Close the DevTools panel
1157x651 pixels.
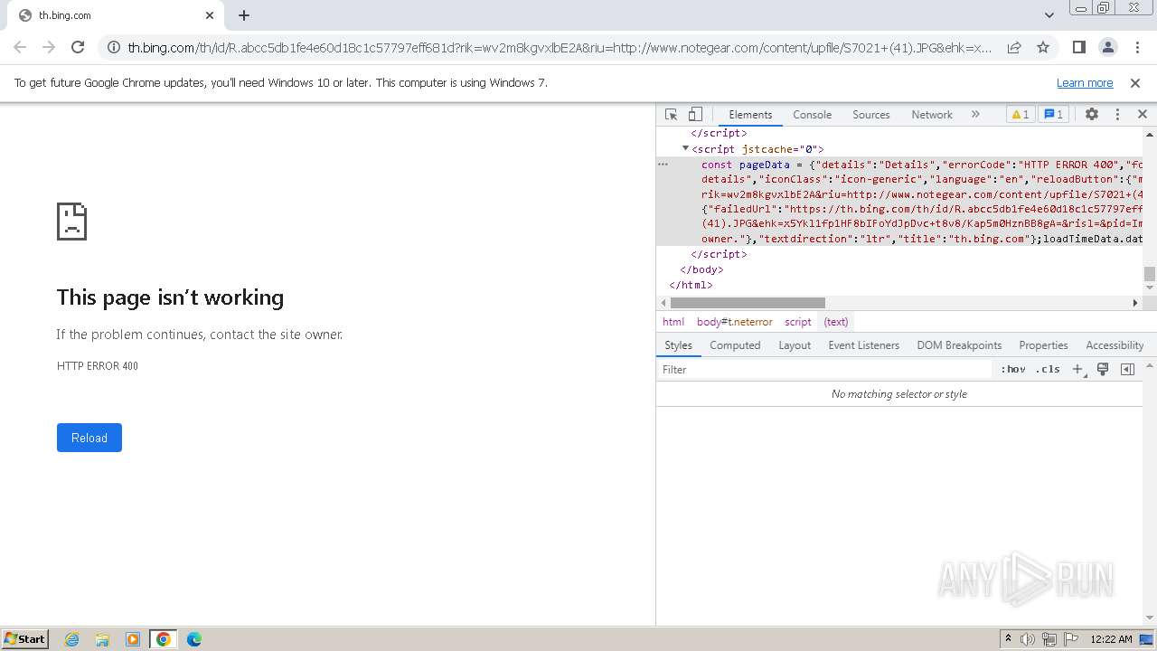click(1143, 115)
